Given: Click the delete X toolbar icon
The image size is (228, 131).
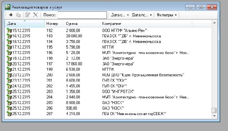Looking at the screenshot, I should click(x=35, y=15).
